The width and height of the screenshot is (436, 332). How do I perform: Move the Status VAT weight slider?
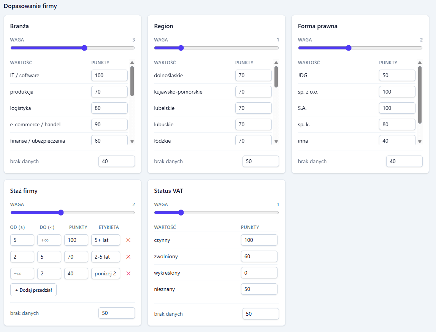[x=216, y=213]
